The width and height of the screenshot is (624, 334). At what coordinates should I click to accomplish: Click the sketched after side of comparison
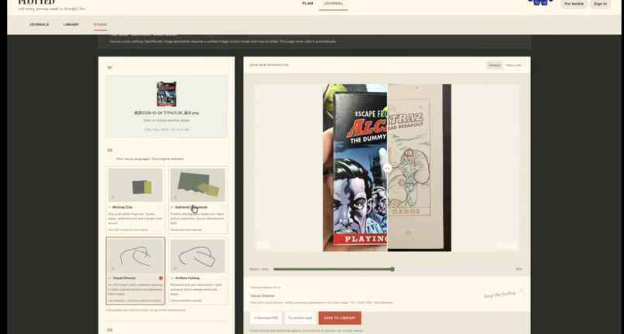point(420,168)
